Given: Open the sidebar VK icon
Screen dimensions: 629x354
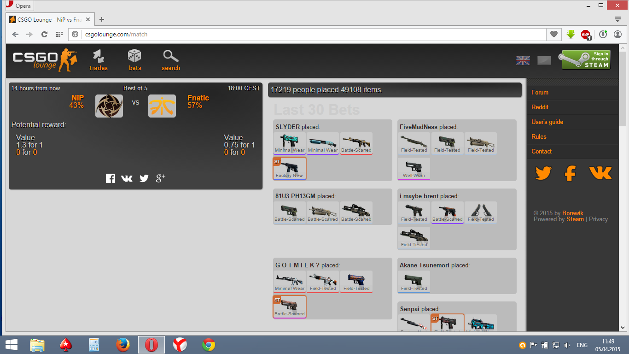Looking at the screenshot, I should tap(600, 173).
